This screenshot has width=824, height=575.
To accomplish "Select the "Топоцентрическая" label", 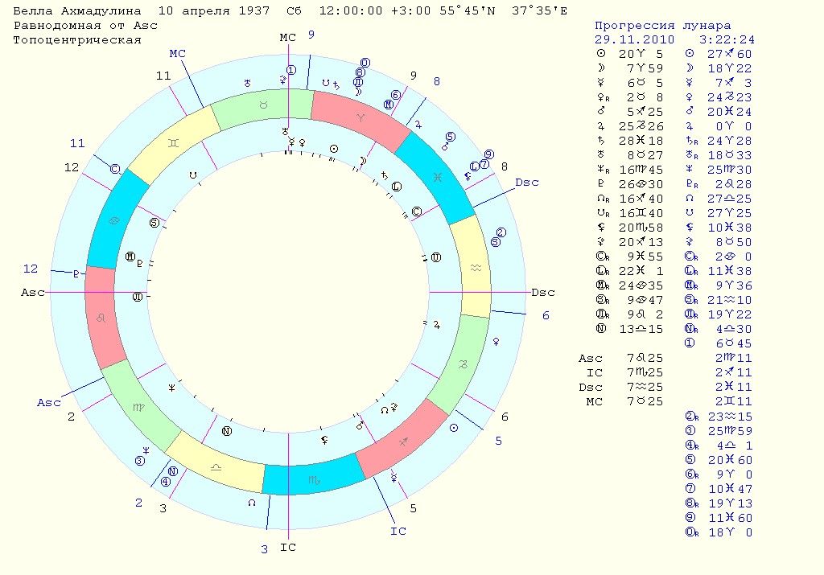I will pos(77,40).
